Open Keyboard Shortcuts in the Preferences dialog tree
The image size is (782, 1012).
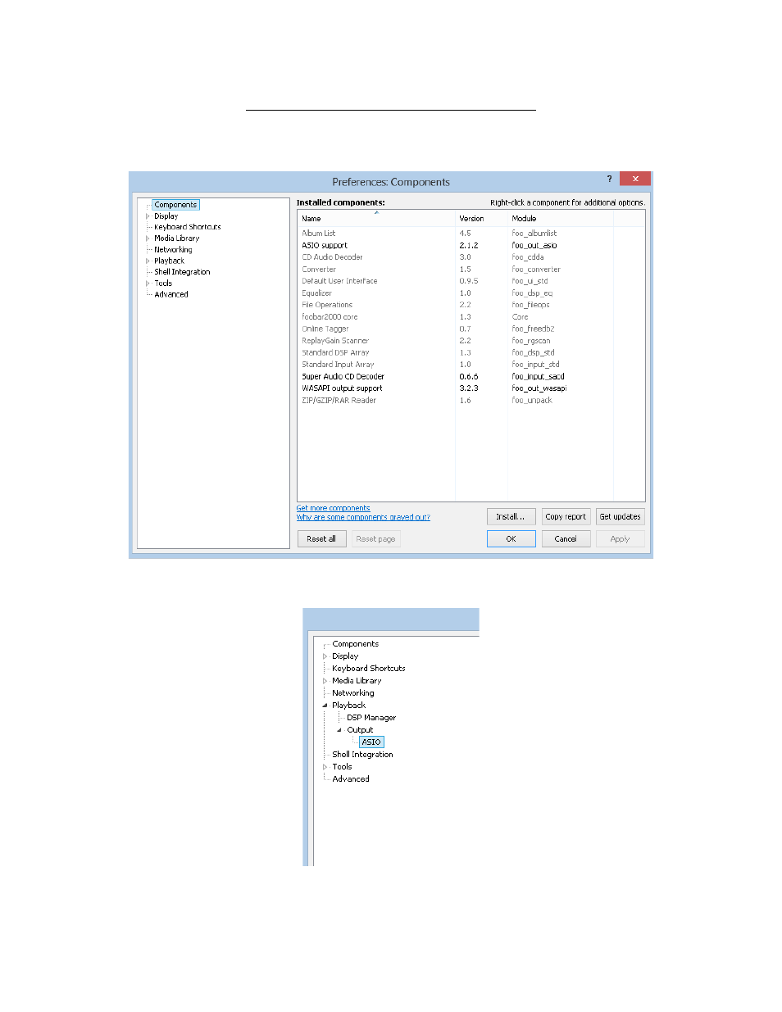[188, 227]
